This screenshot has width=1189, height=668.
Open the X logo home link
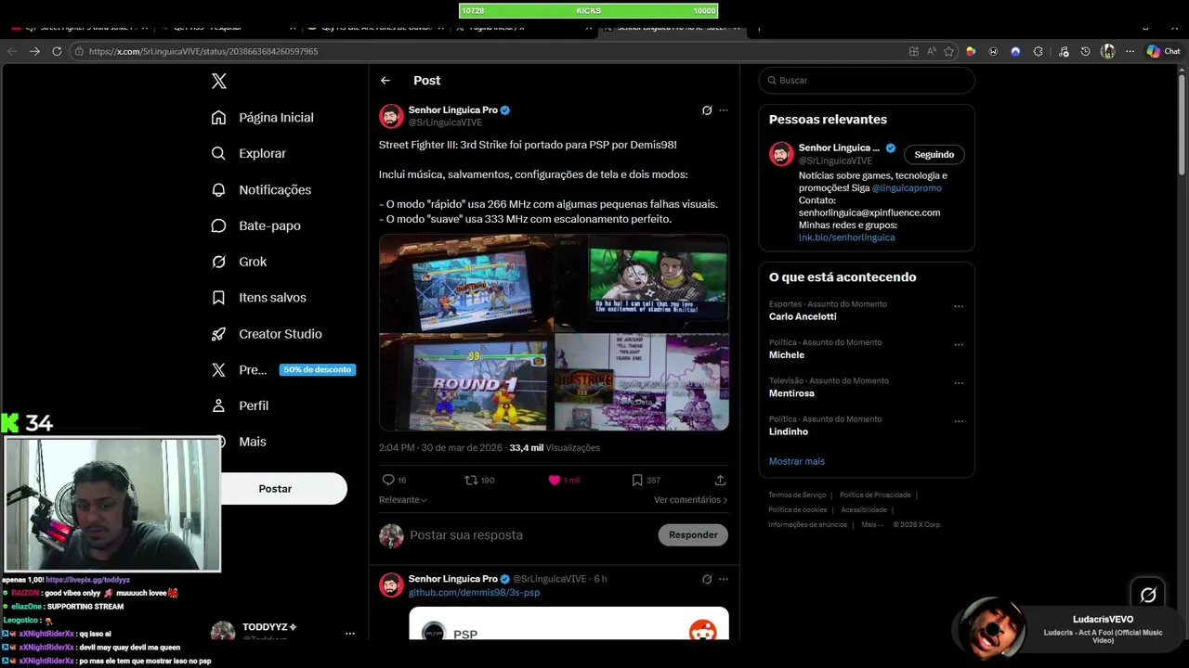[219, 81]
